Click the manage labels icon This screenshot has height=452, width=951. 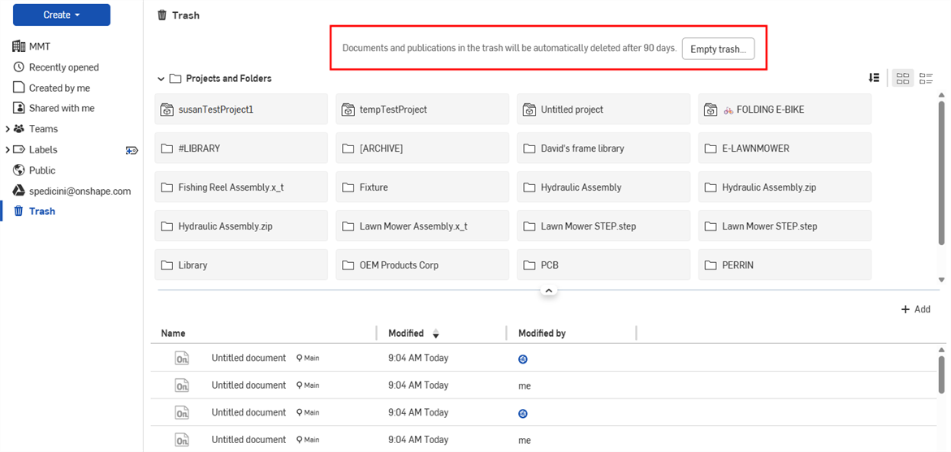click(x=132, y=150)
